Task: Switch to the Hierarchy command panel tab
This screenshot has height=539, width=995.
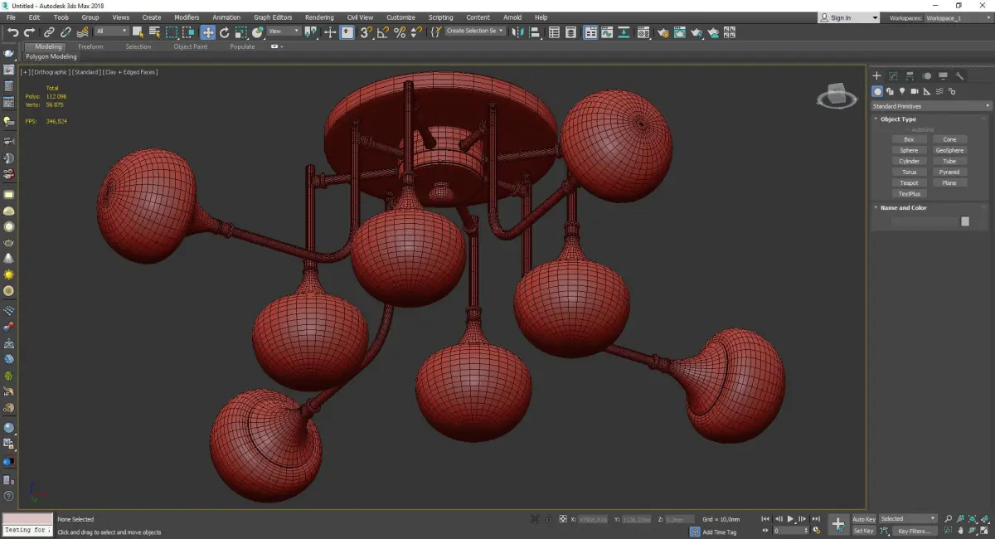Action: point(910,76)
